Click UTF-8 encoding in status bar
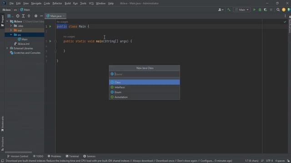This screenshot has height=163, width=291. tap(269, 161)
